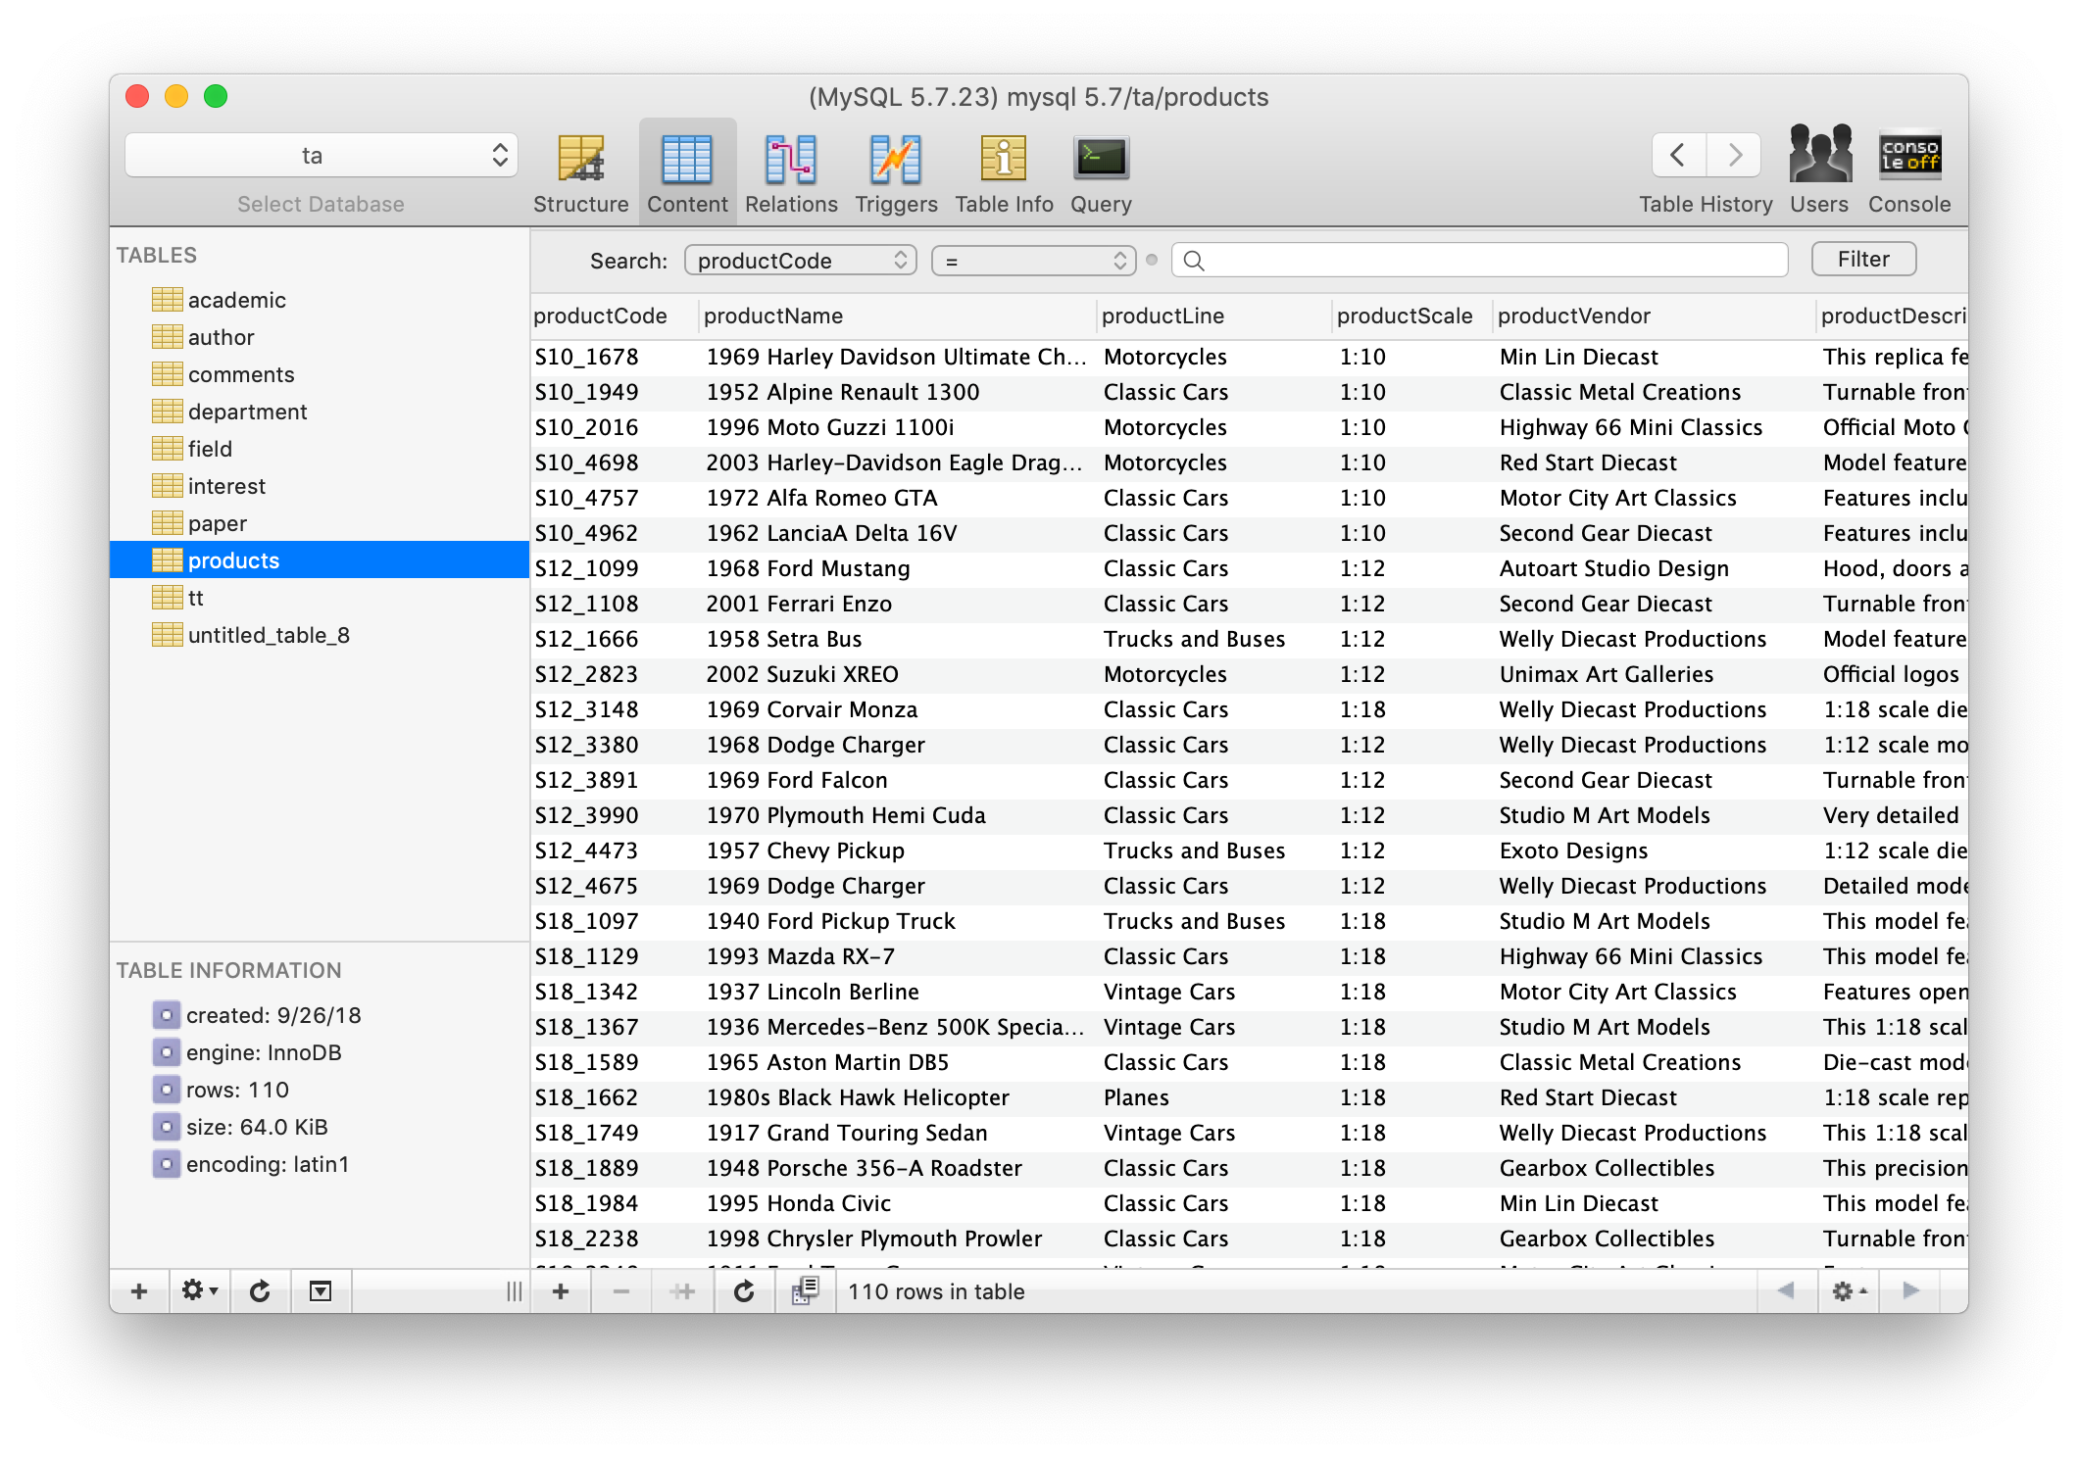Navigate to previous table history

coord(1678,153)
